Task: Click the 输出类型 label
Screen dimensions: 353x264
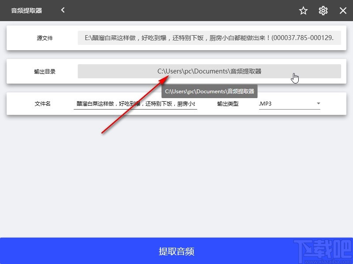Action: point(228,104)
